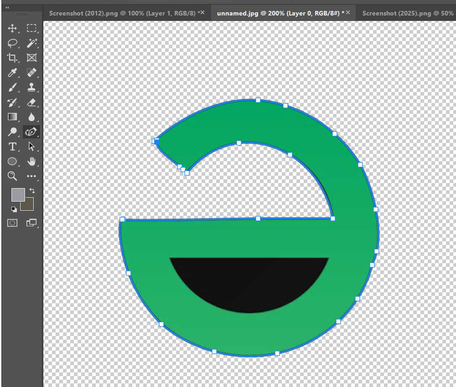This screenshot has width=456, height=387.
Task: Choose the Type tool
Action: 12,147
